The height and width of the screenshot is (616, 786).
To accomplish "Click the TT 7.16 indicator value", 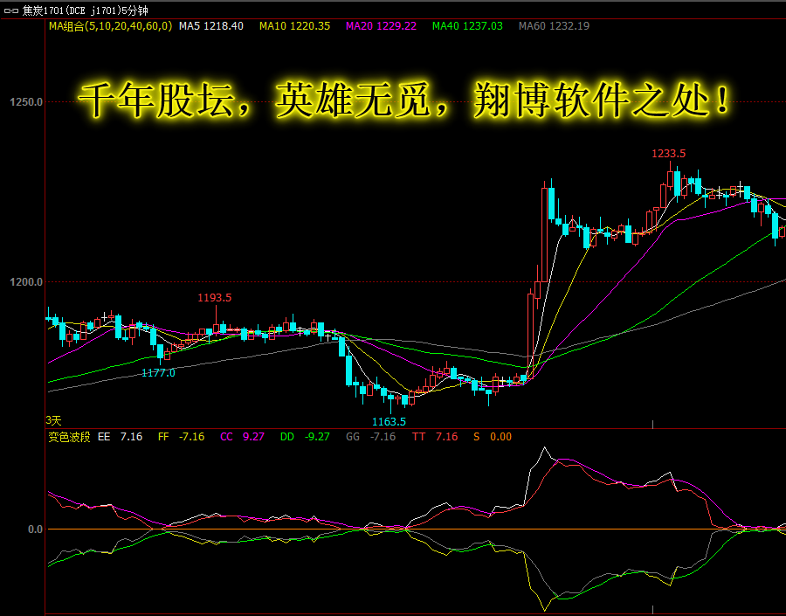I will click(x=435, y=437).
